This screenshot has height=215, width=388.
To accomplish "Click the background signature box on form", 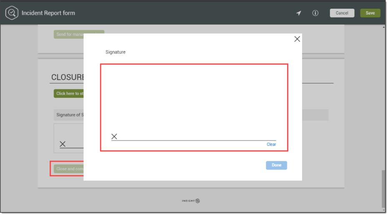I will coord(69,138).
